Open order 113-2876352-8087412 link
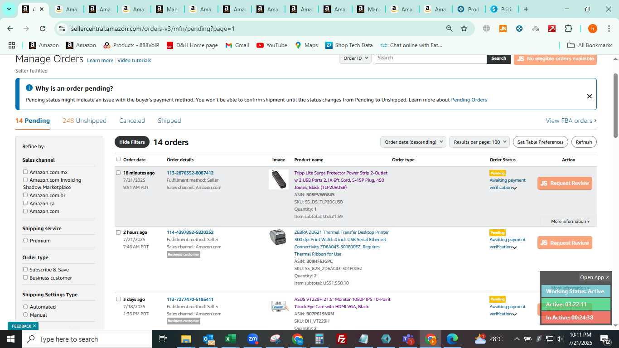Screen dimensions: 619x348 190,173
